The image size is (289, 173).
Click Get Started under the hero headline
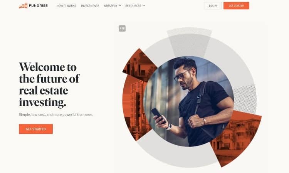click(36, 129)
